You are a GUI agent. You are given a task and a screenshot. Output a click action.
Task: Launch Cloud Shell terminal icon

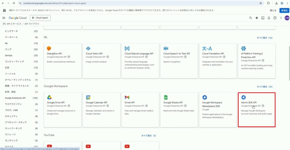tap(263, 18)
